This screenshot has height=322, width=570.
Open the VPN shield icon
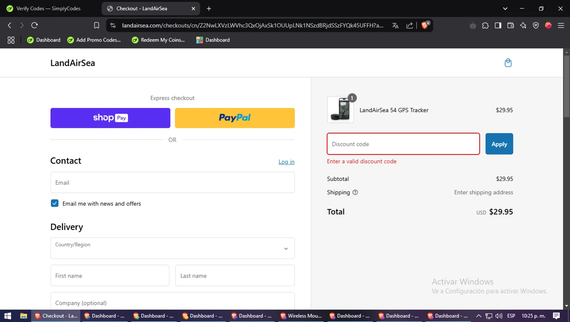point(536,25)
